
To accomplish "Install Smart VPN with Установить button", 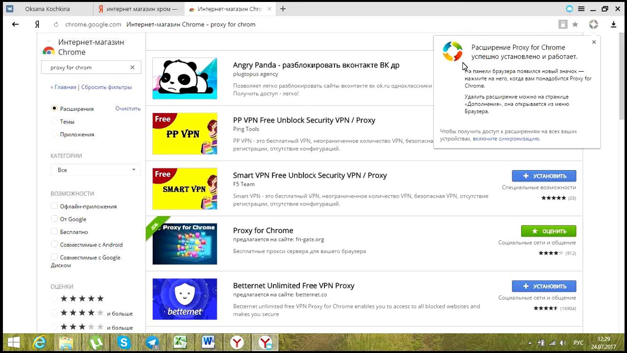I will click(x=544, y=176).
